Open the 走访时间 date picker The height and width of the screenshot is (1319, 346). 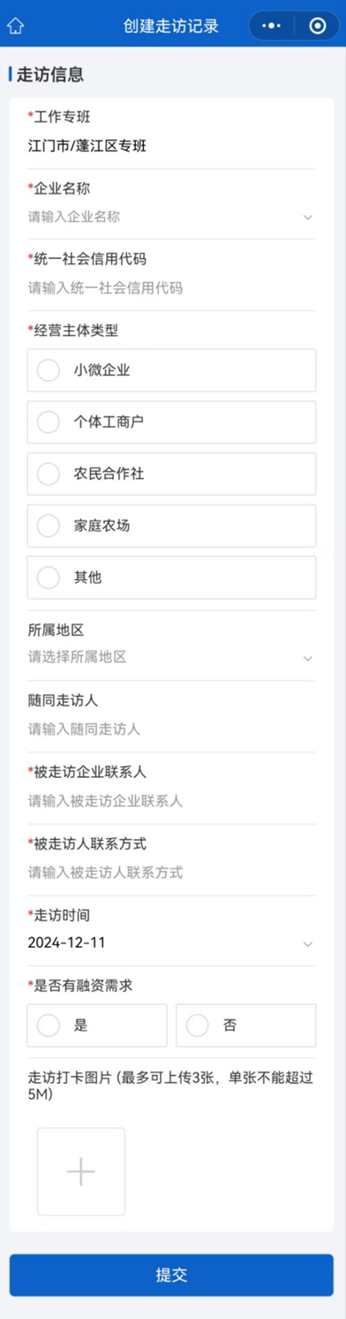point(171,942)
